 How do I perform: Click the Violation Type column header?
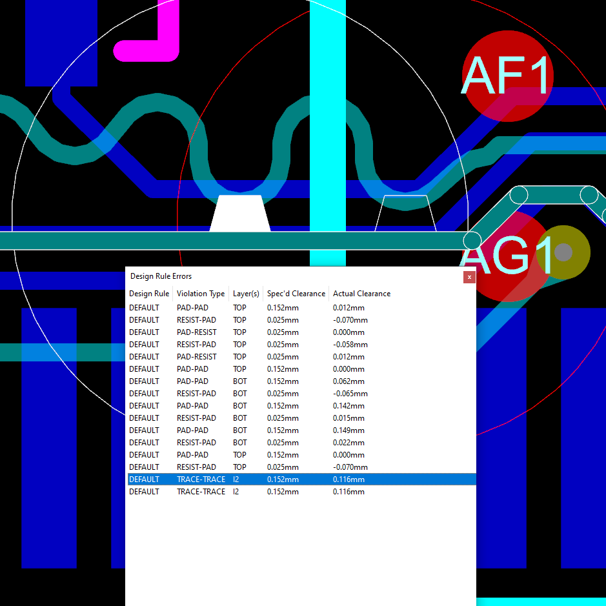tap(201, 294)
